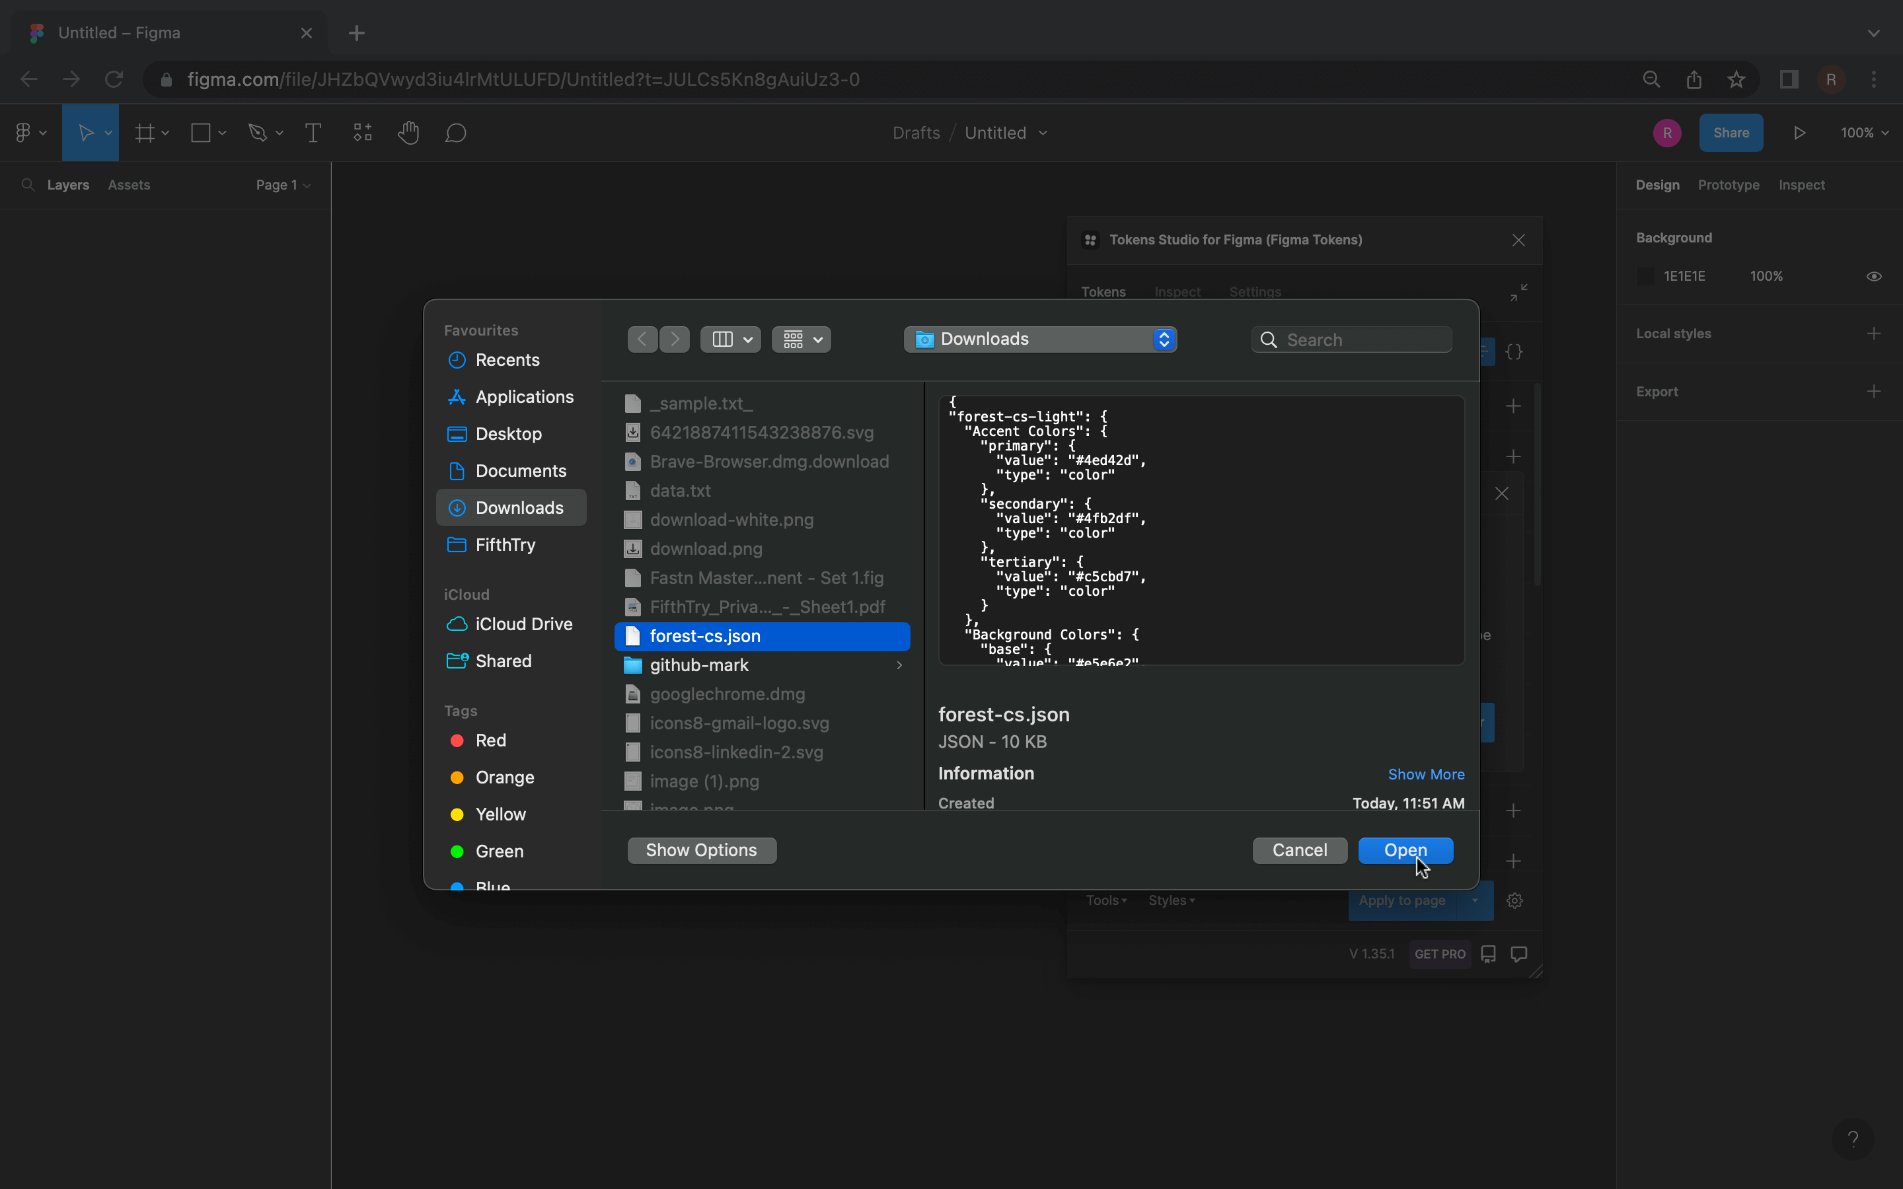Reload the browser page
This screenshot has height=1189, width=1903.
(x=114, y=79)
